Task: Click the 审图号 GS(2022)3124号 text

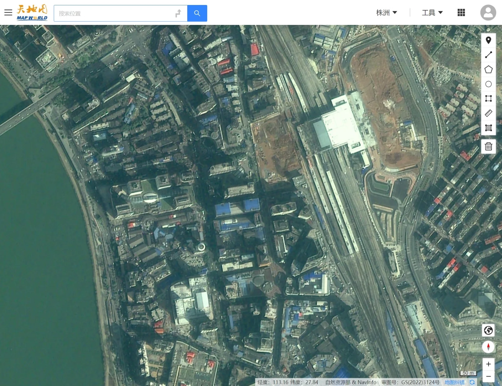Action: coord(411,382)
